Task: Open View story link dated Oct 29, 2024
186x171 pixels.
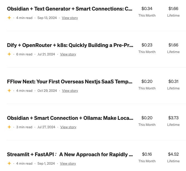Action: pyautogui.click(x=70, y=91)
